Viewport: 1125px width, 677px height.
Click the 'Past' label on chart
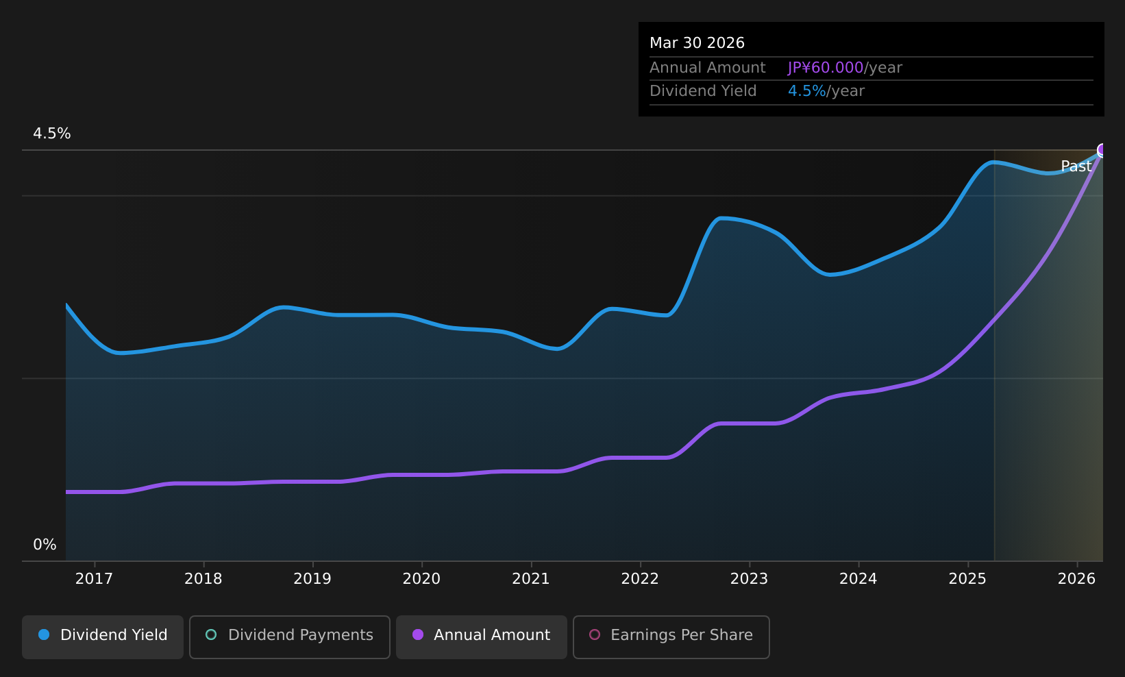point(1076,167)
